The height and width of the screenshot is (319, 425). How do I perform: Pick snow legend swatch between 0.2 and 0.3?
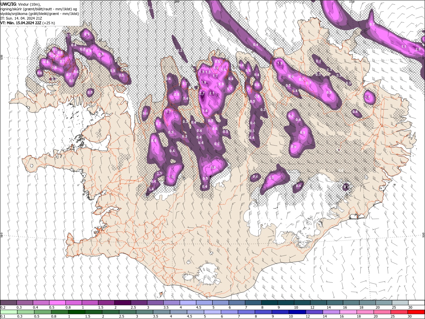point(8,303)
